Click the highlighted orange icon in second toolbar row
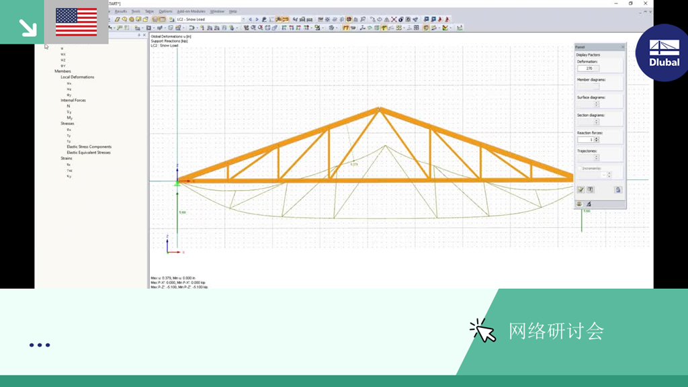688x387 pixels. 346,28
